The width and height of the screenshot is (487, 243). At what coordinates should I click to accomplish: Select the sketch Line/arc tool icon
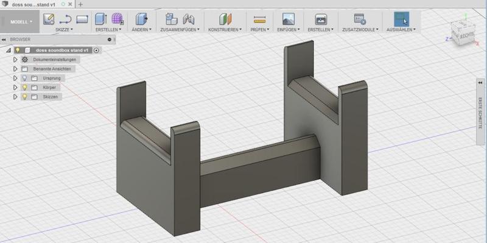66,19
